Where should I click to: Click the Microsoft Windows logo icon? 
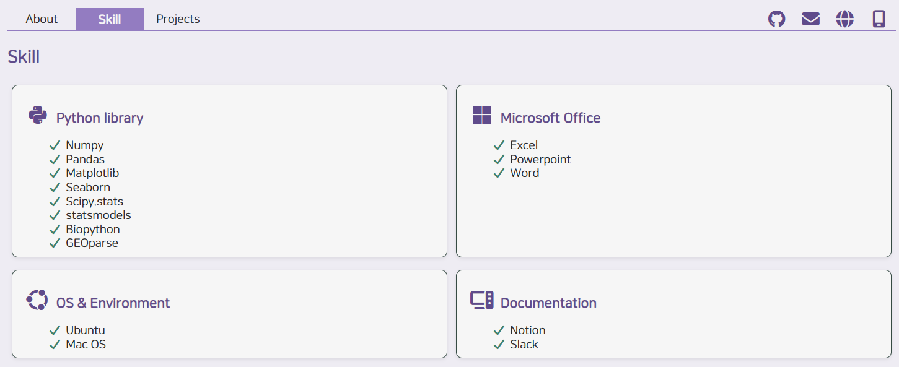coord(482,115)
